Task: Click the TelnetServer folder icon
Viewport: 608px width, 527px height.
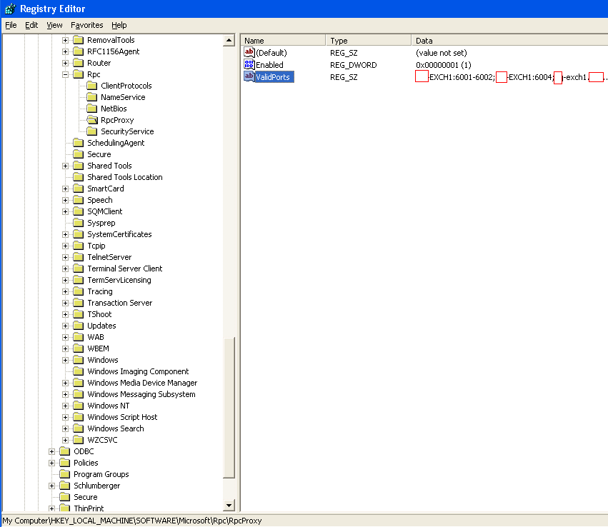Action: [x=79, y=257]
